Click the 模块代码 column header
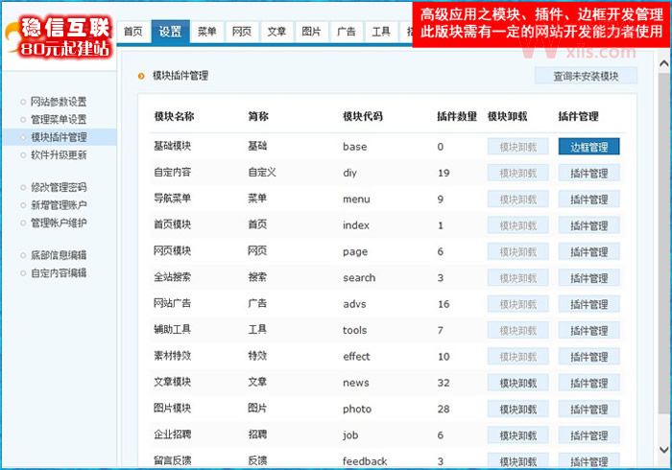The height and width of the screenshot is (470, 672). [x=363, y=116]
